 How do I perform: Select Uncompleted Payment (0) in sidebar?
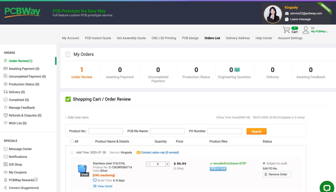pyautogui.click(x=27, y=76)
